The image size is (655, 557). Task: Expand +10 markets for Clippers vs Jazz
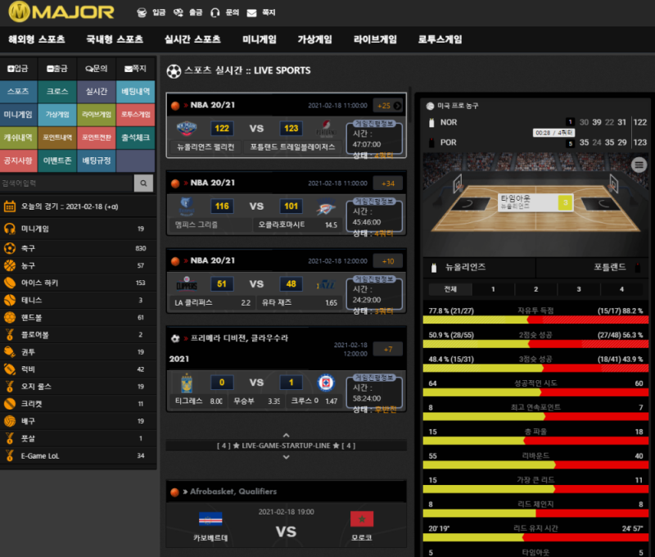(387, 260)
